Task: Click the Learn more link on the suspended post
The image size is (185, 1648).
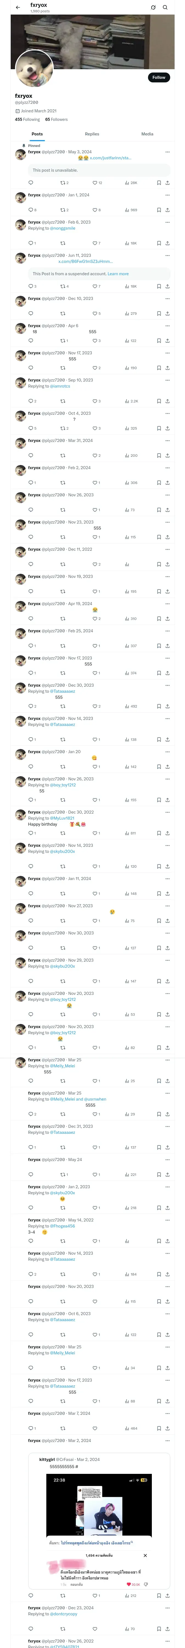Action: point(118,274)
